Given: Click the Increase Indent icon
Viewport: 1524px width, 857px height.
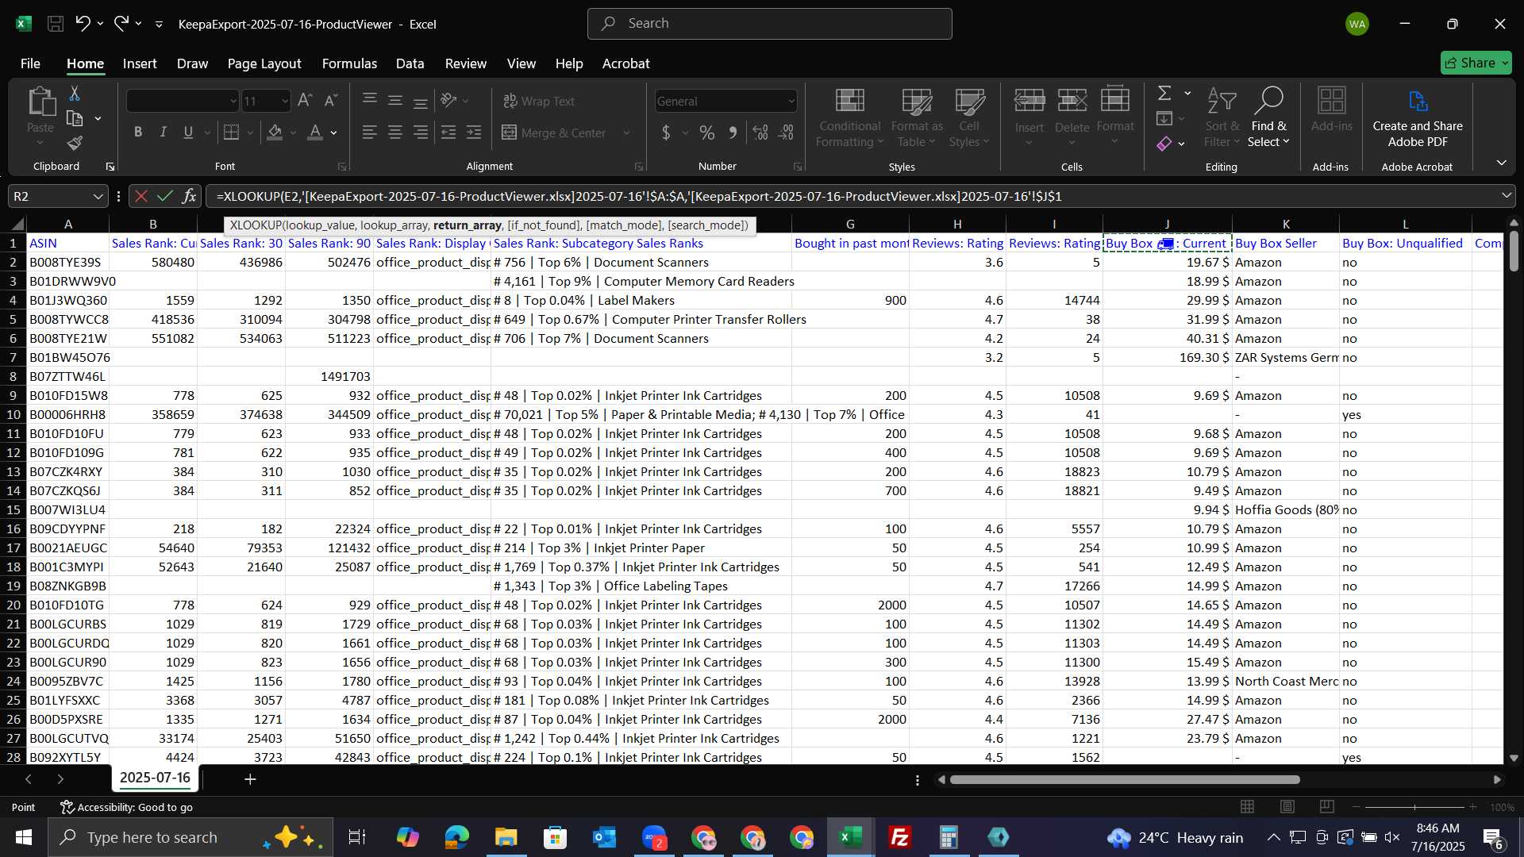Looking at the screenshot, I should coord(474,133).
